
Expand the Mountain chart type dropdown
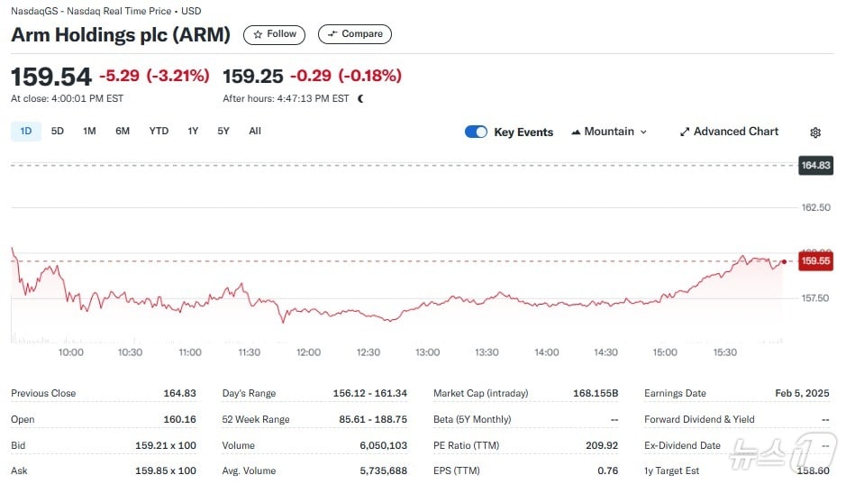(609, 132)
